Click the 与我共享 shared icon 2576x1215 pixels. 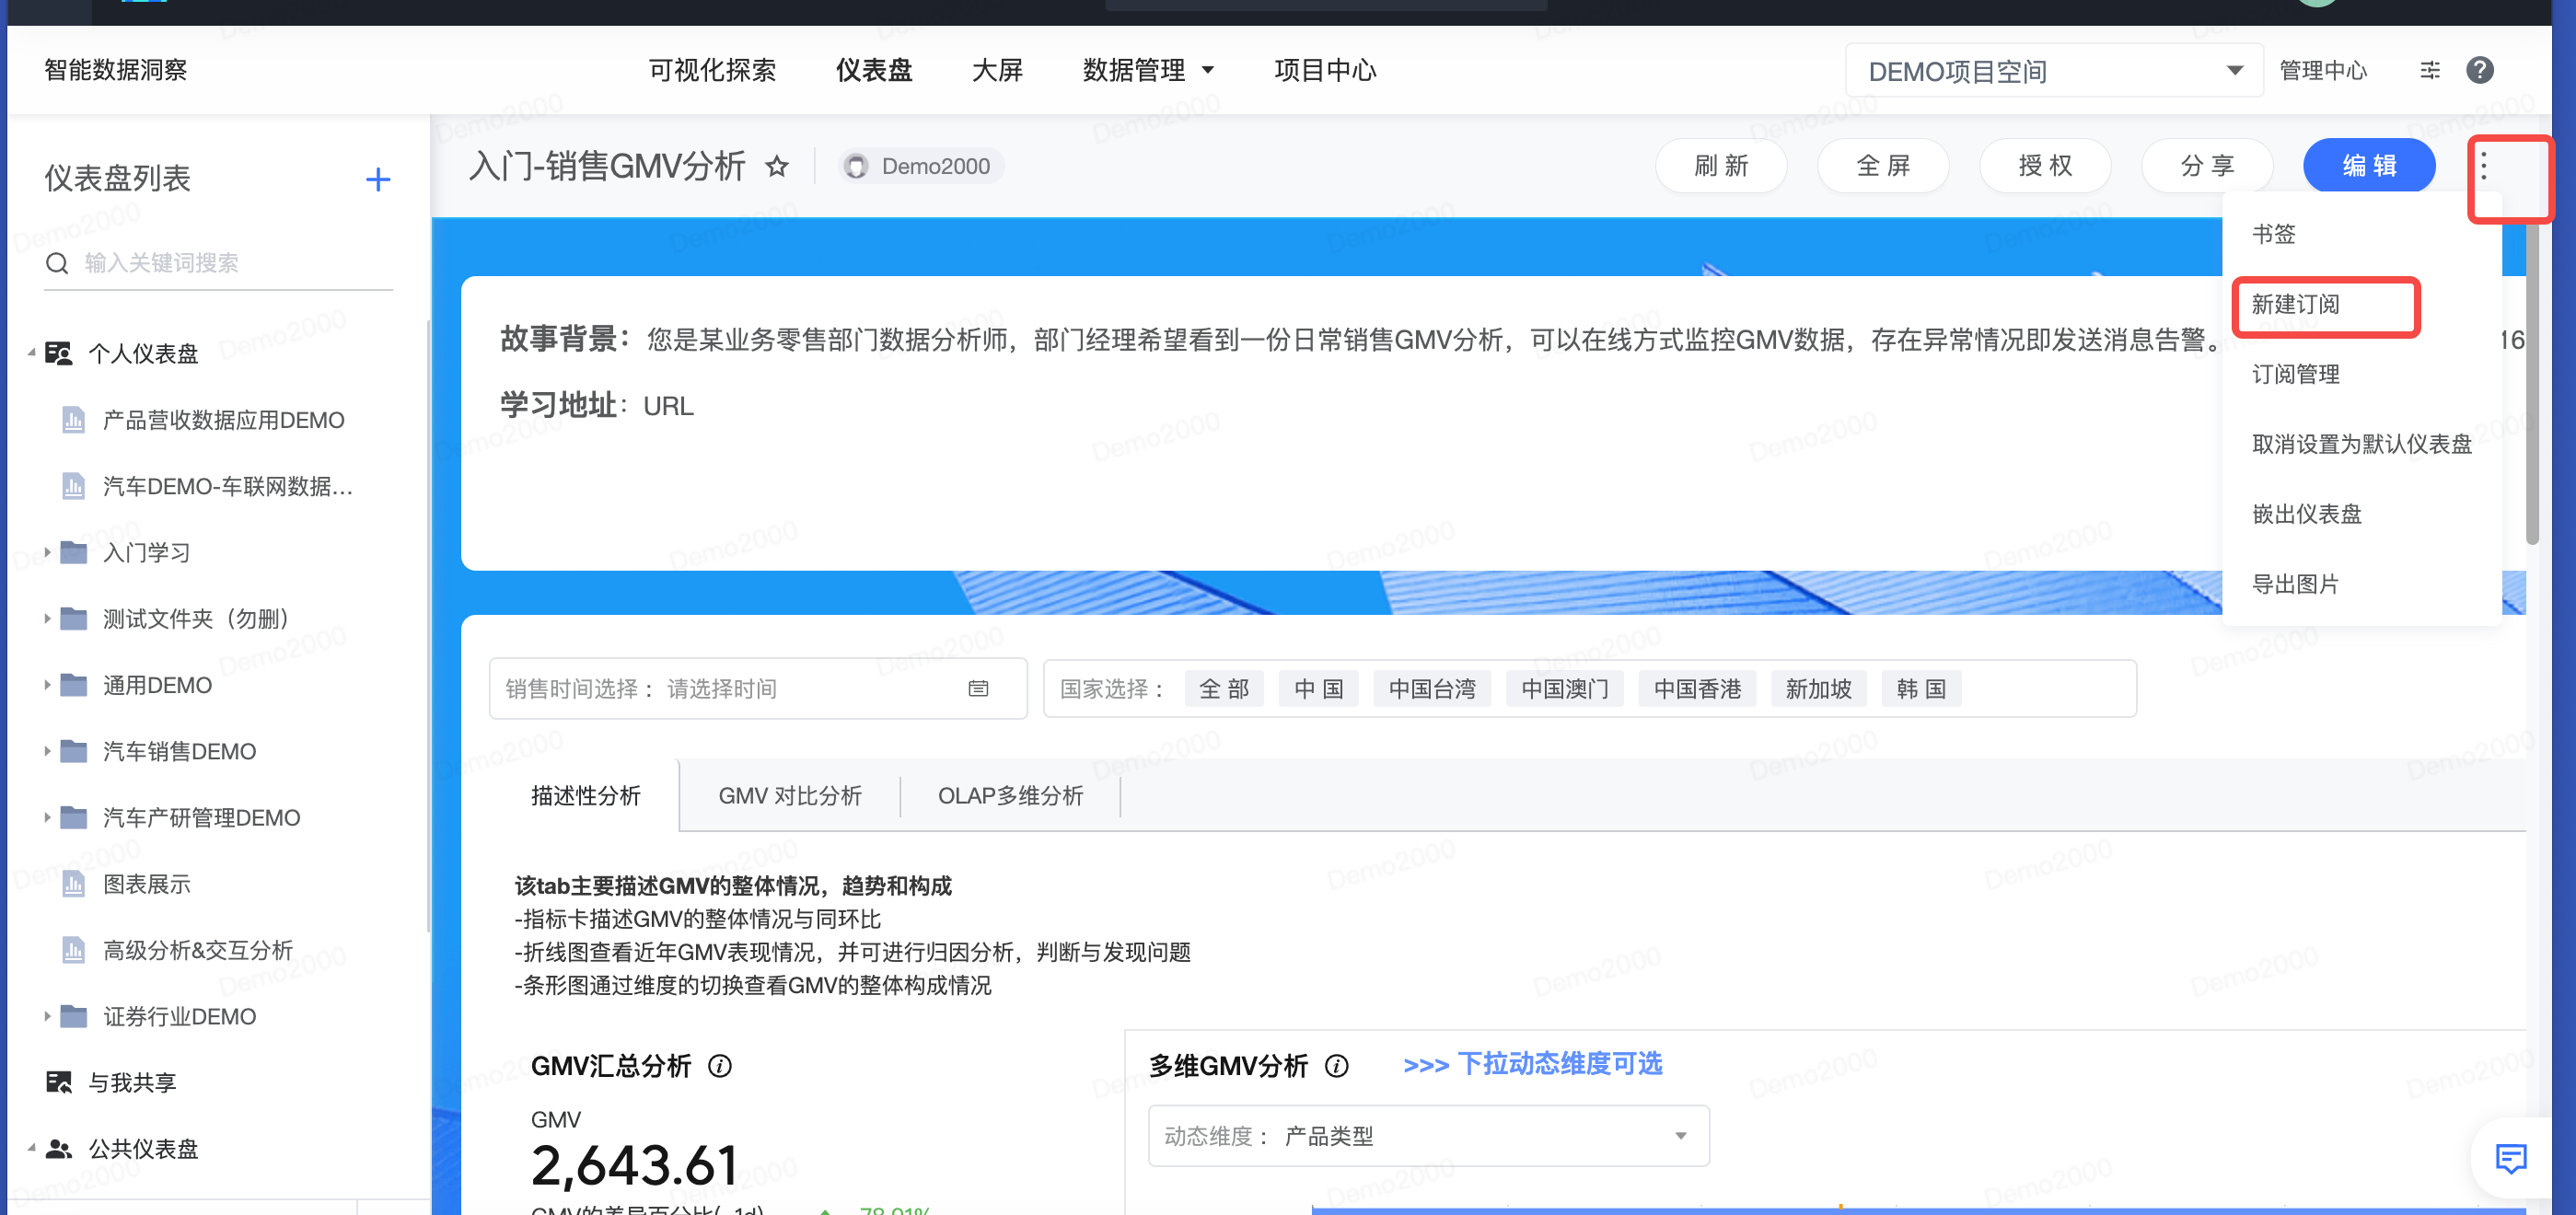coord(59,1082)
